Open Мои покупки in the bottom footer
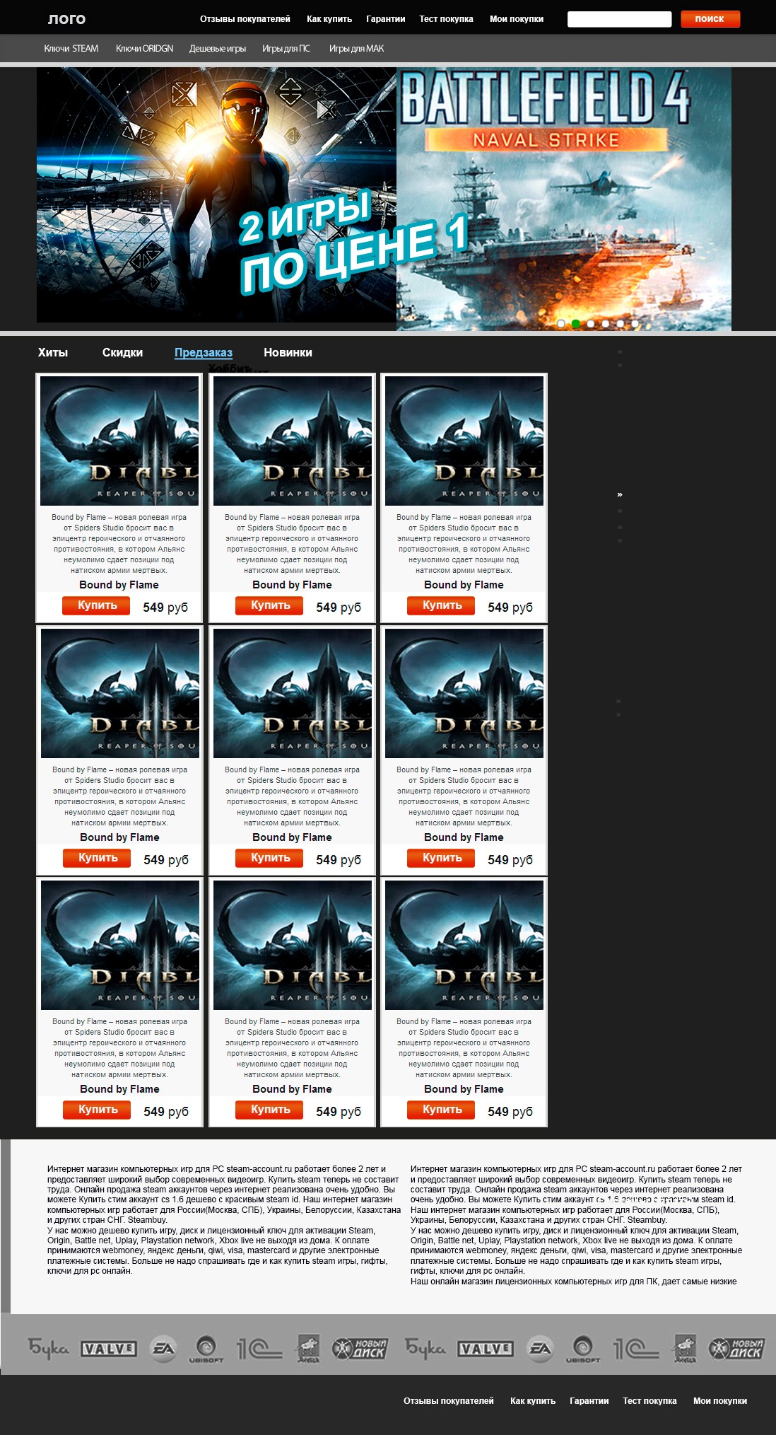The width and height of the screenshot is (776, 1435). pos(720,1401)
